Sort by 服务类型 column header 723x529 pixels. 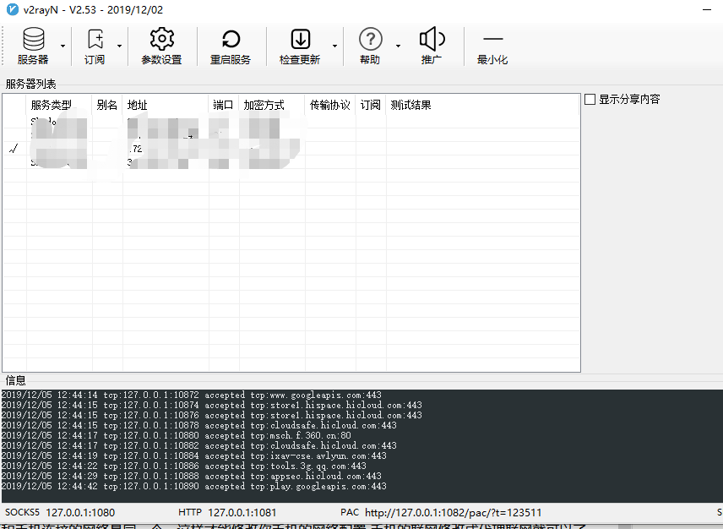tap(51, 105)
